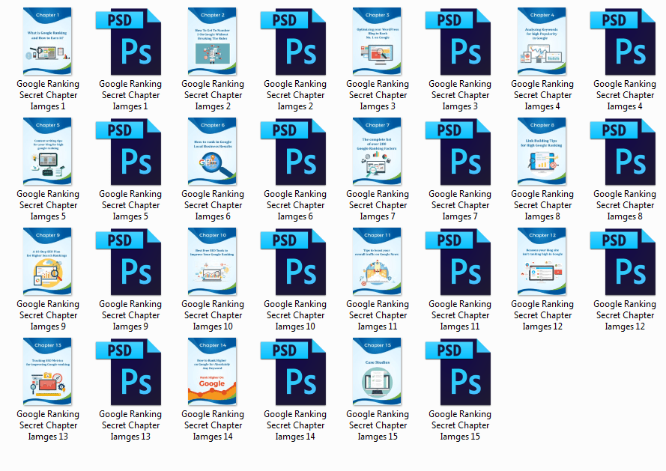Click the Chapter 15 Case Studies thumbnail
This screenshot has width=666, height=471.
click(x=378, y=372)
